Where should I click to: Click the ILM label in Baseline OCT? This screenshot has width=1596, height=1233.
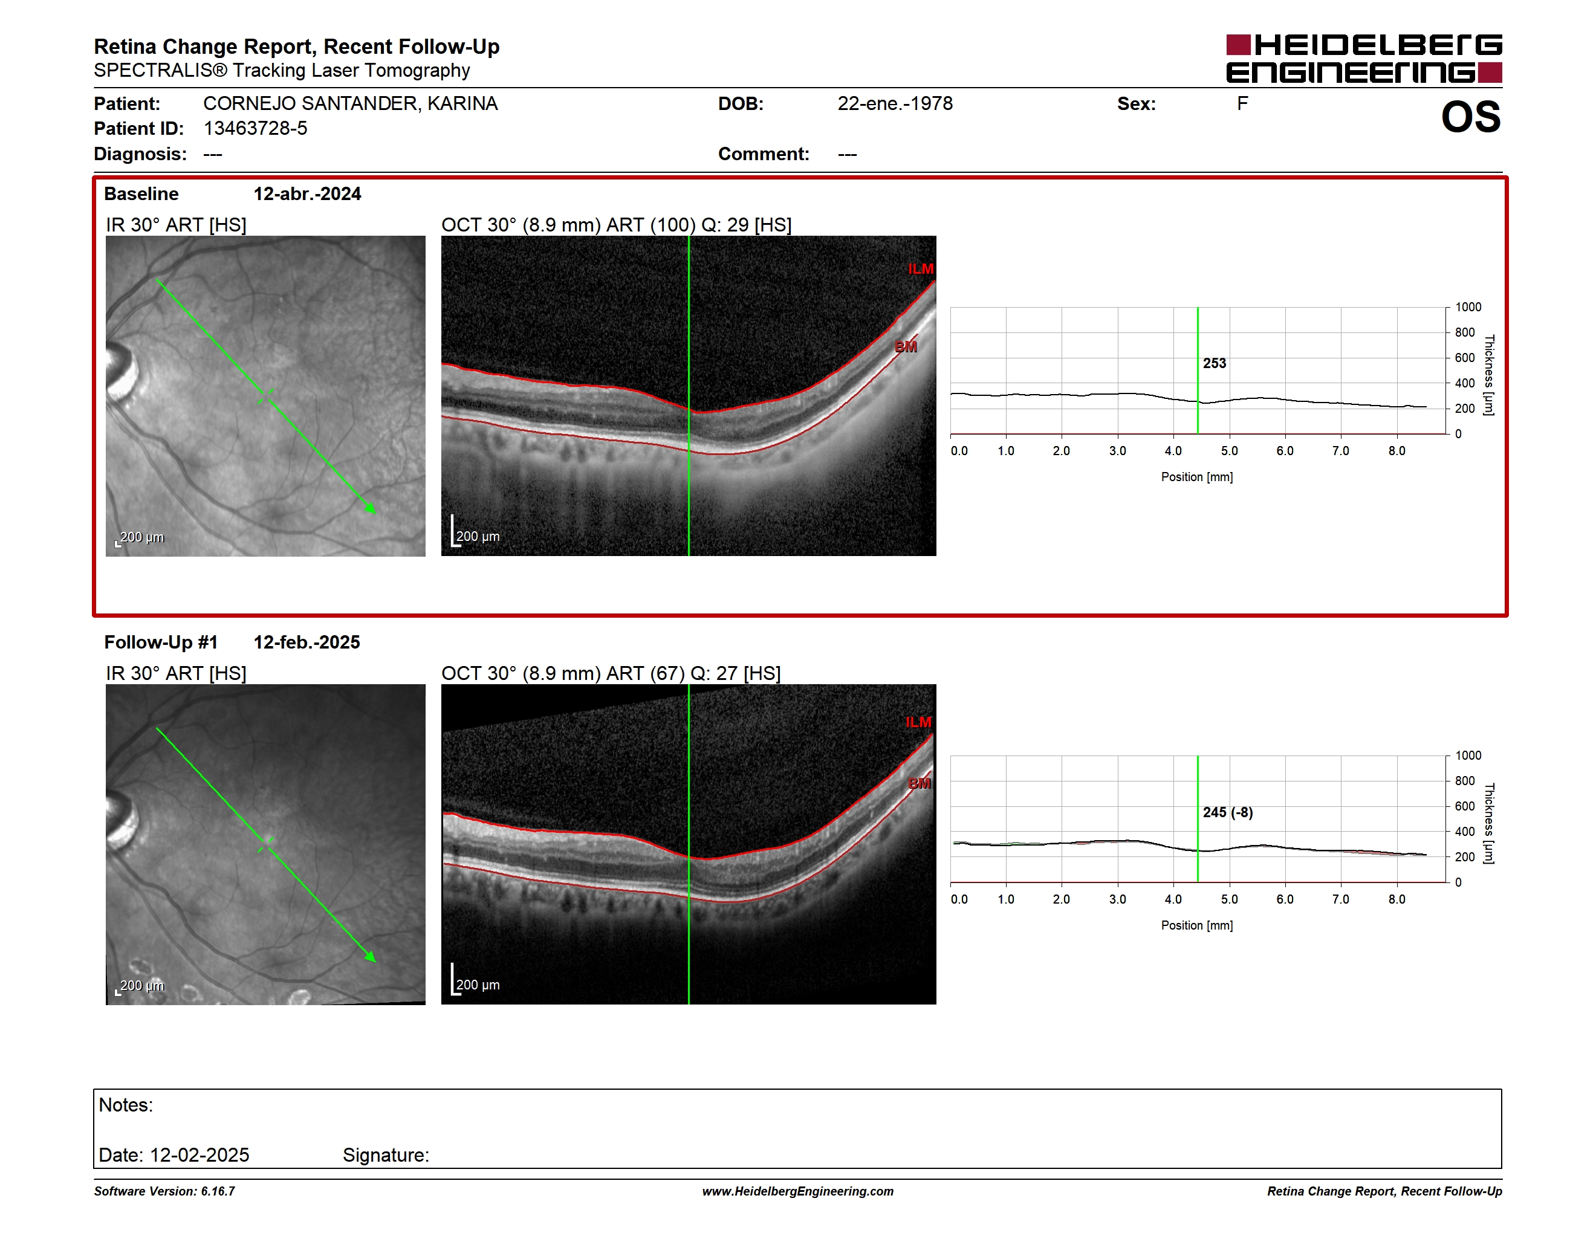point(921,269)
